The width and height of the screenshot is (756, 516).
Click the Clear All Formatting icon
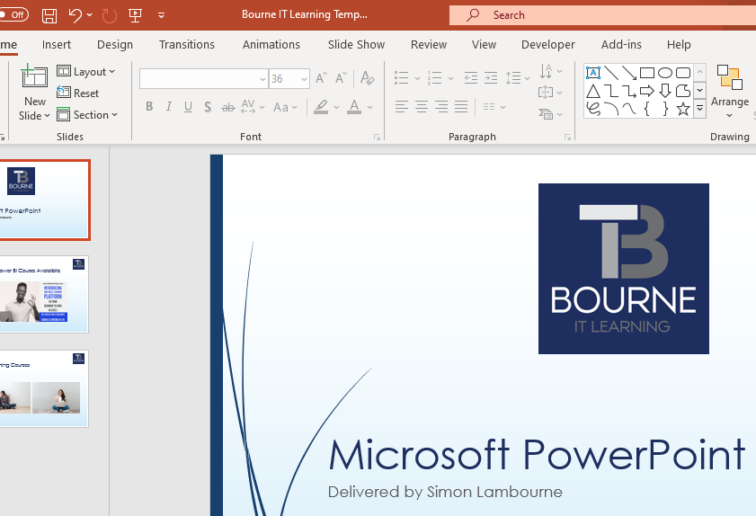[367, 79]
